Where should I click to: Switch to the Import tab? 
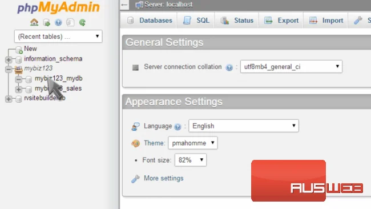326,21
